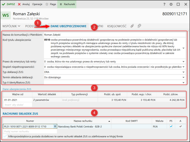Expand the Typ deklaracji ZUS dropdown
Screen dimensions: 190x142
tap(184, 72)
